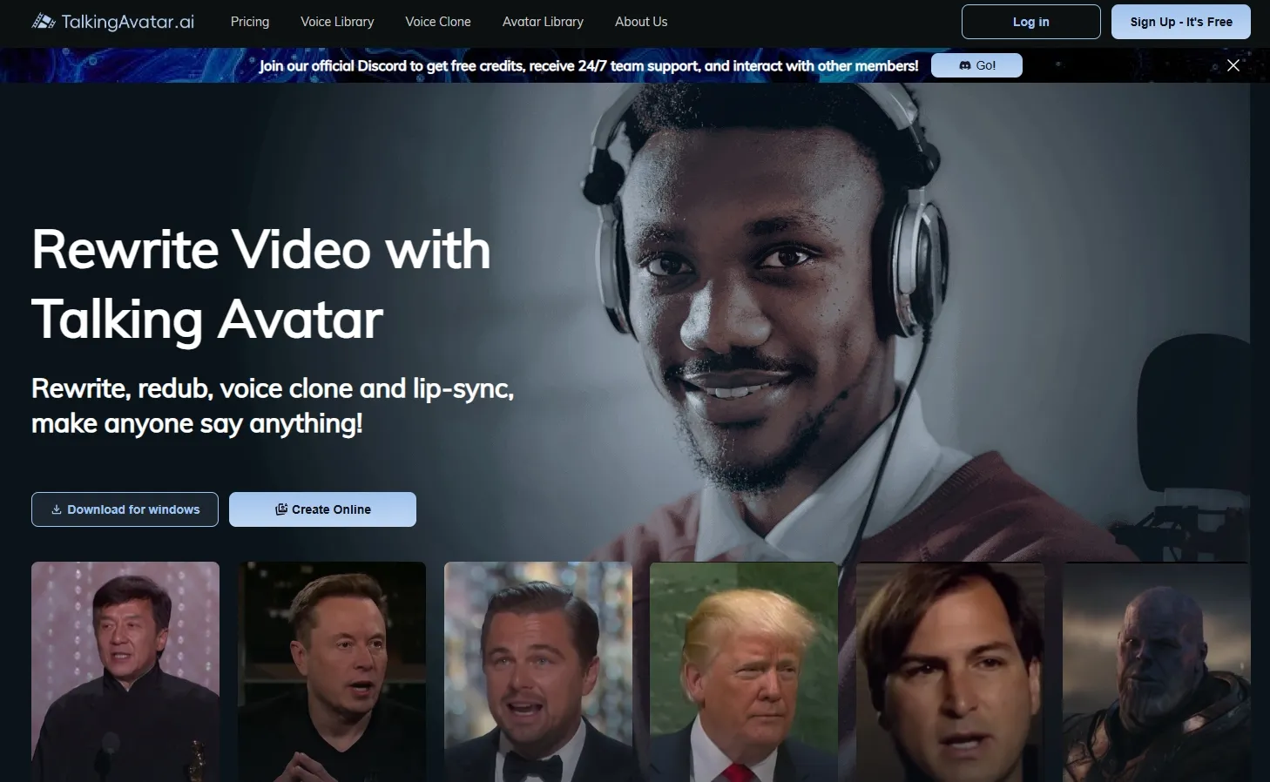Click the Create Online button

click(322, 509)
